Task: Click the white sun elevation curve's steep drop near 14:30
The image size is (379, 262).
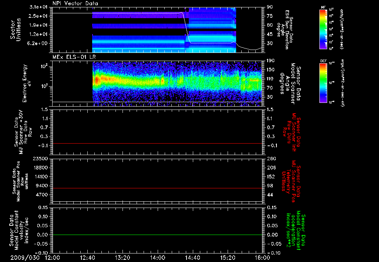Action: pos(187,28)
